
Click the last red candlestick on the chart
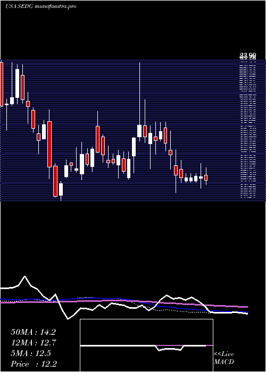206,177
